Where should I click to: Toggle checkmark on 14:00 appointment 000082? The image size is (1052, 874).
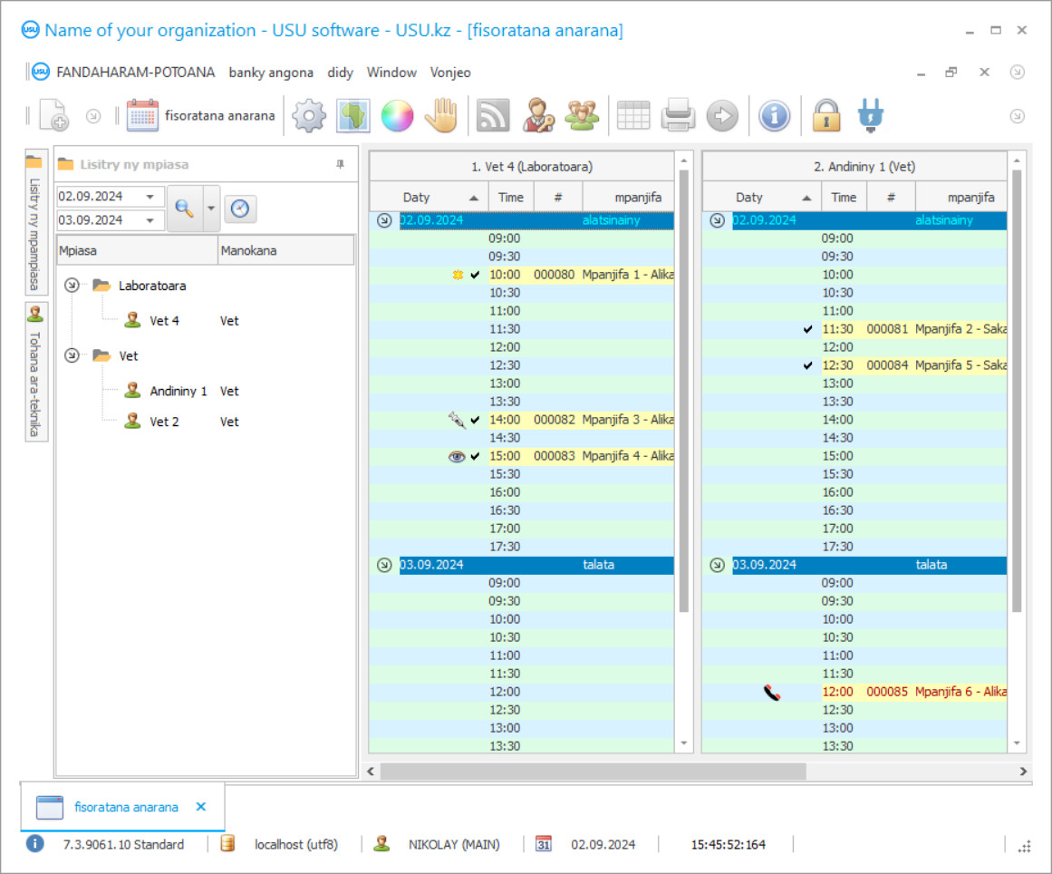(475, 420)
